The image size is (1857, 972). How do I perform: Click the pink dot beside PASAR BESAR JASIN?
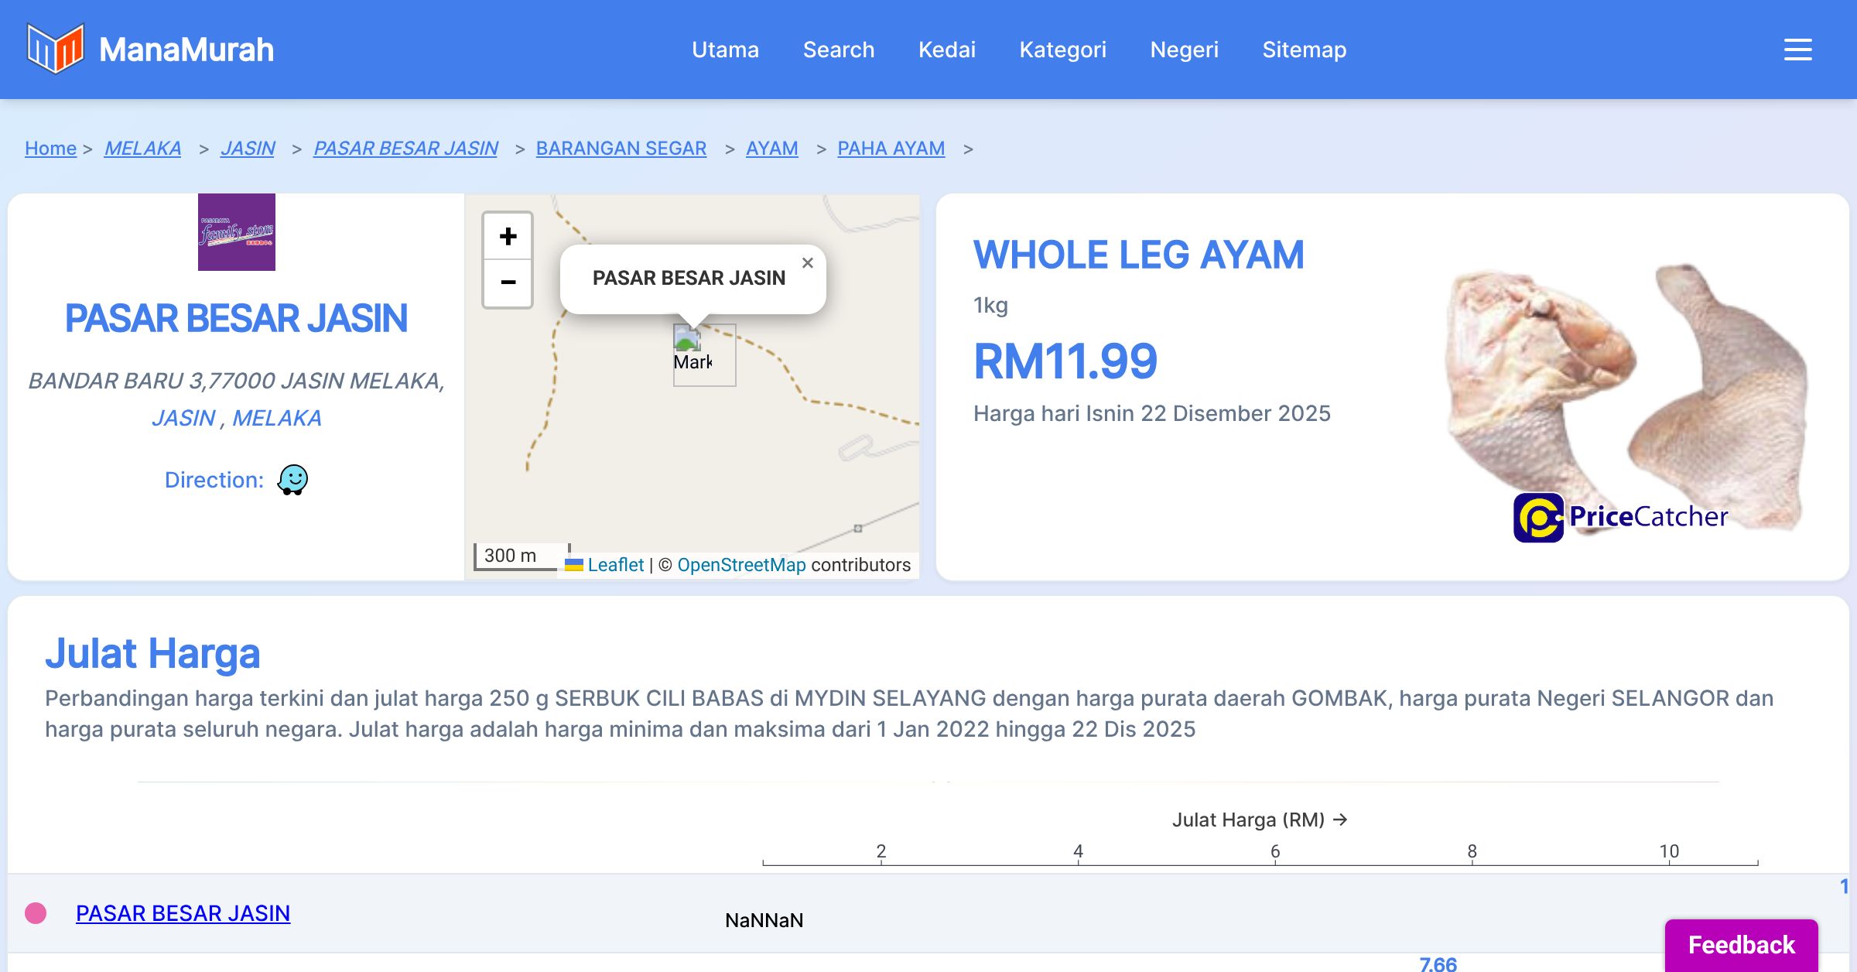[x=36, y=913]
